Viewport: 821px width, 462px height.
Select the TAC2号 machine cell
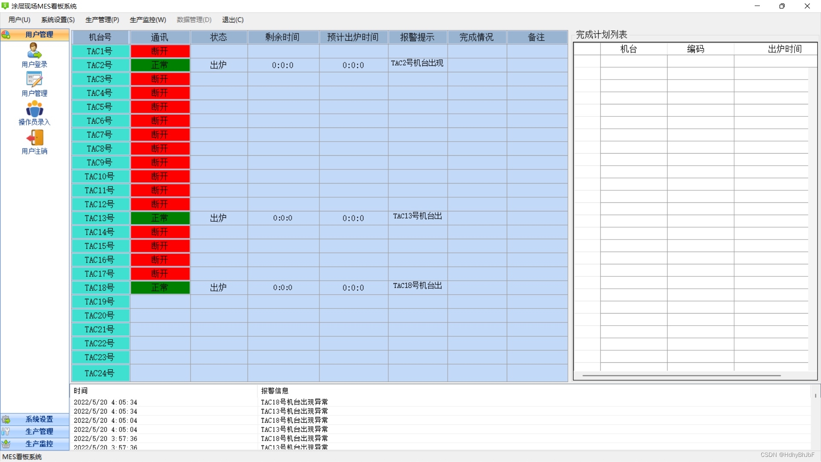[100, 65]
